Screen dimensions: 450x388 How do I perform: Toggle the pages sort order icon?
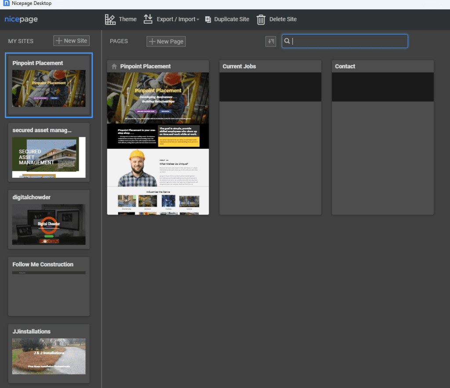click(271, 41)
